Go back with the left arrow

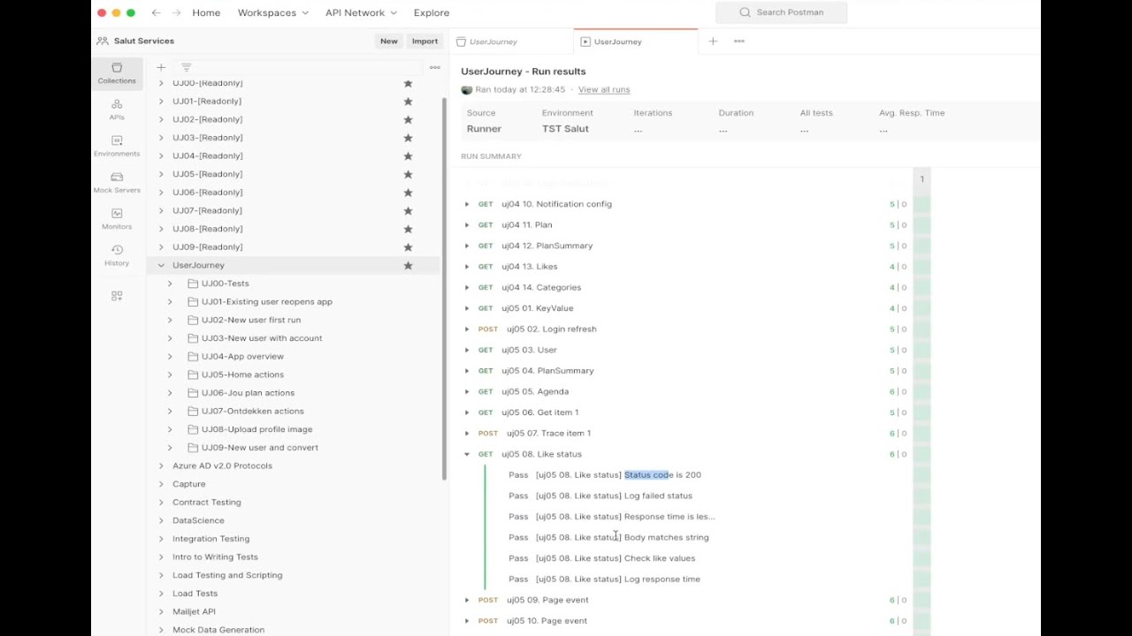point(156,12)
